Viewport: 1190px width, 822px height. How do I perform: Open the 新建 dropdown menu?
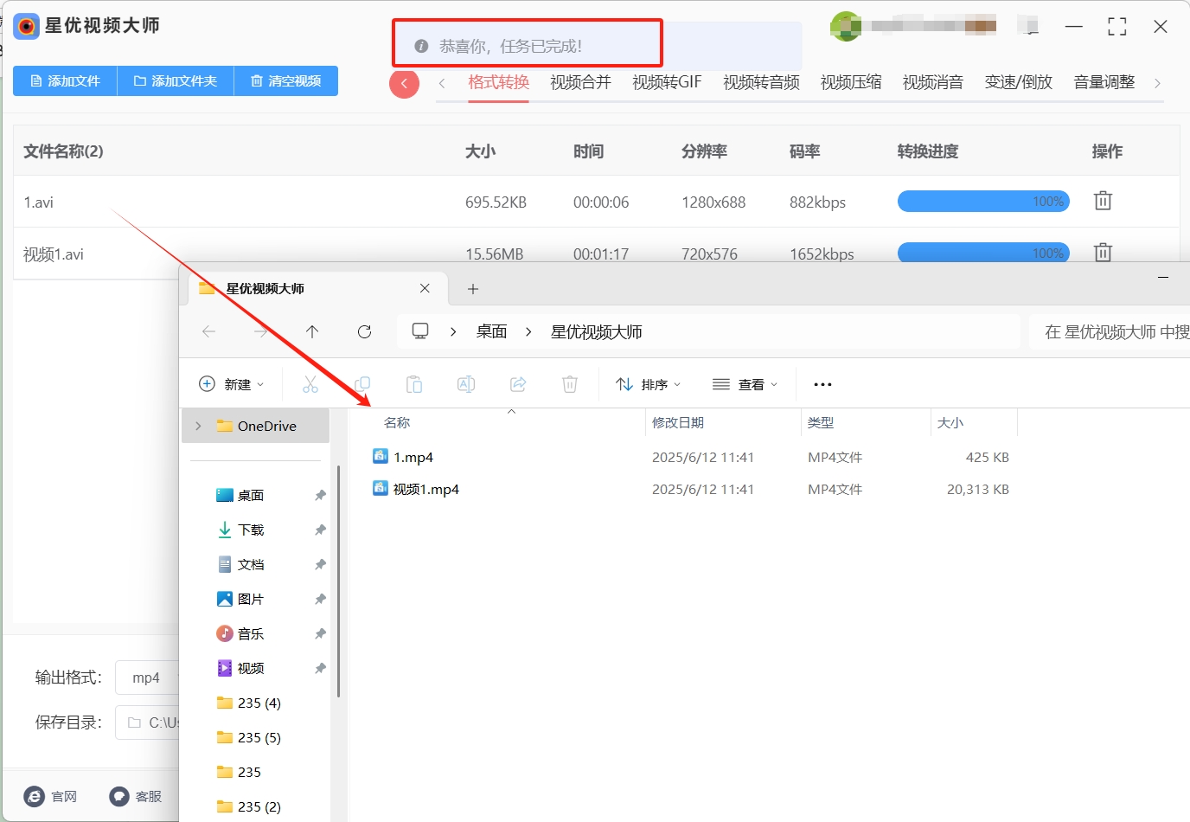point(231,384)
